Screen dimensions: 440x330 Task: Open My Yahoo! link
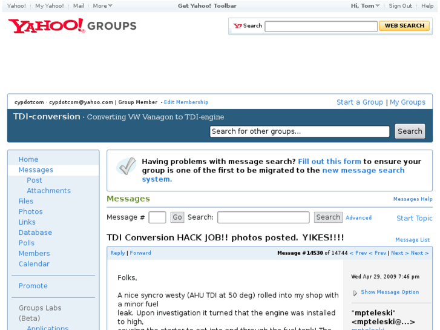tap(50, 5)
